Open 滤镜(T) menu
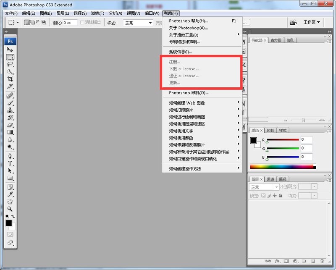 coord(97,13)
